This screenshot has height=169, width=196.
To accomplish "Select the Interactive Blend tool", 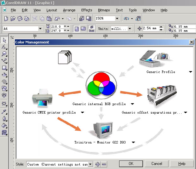I will pos(4,104).
